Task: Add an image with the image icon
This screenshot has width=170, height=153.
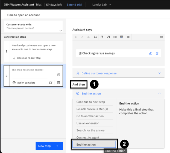Action: [x=102, y=37]
